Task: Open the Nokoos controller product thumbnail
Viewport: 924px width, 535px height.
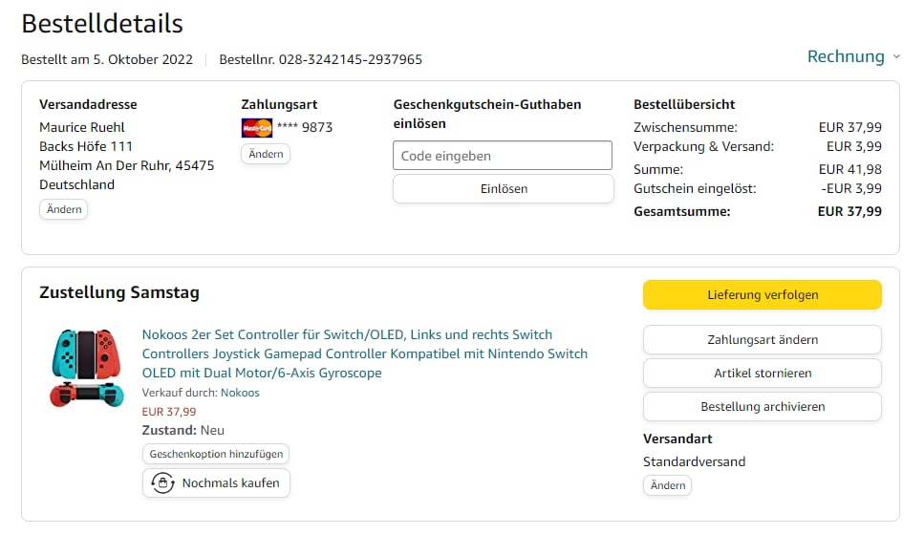Action: click(x=87, y=368)
